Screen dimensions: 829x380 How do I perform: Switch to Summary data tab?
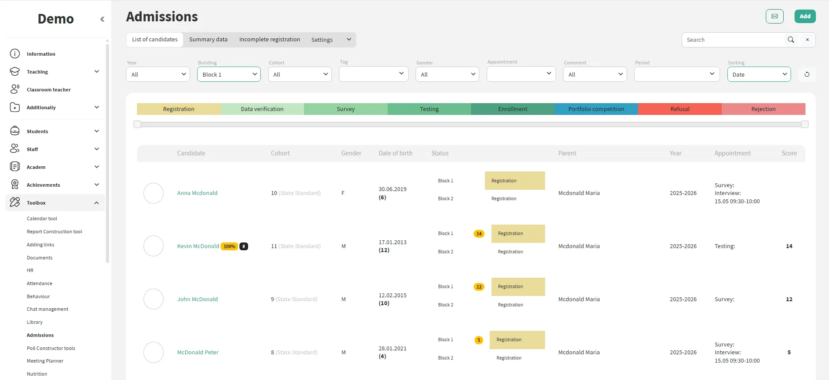click(x=208, y=40)
